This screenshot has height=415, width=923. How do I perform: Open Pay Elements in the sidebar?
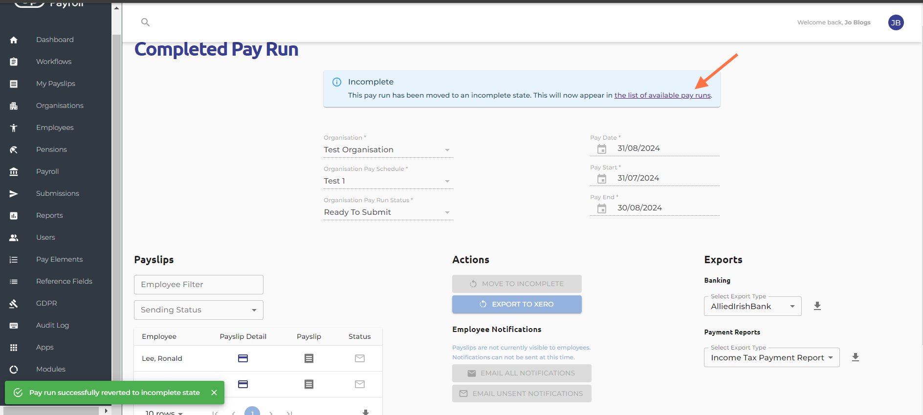(59, 259)
